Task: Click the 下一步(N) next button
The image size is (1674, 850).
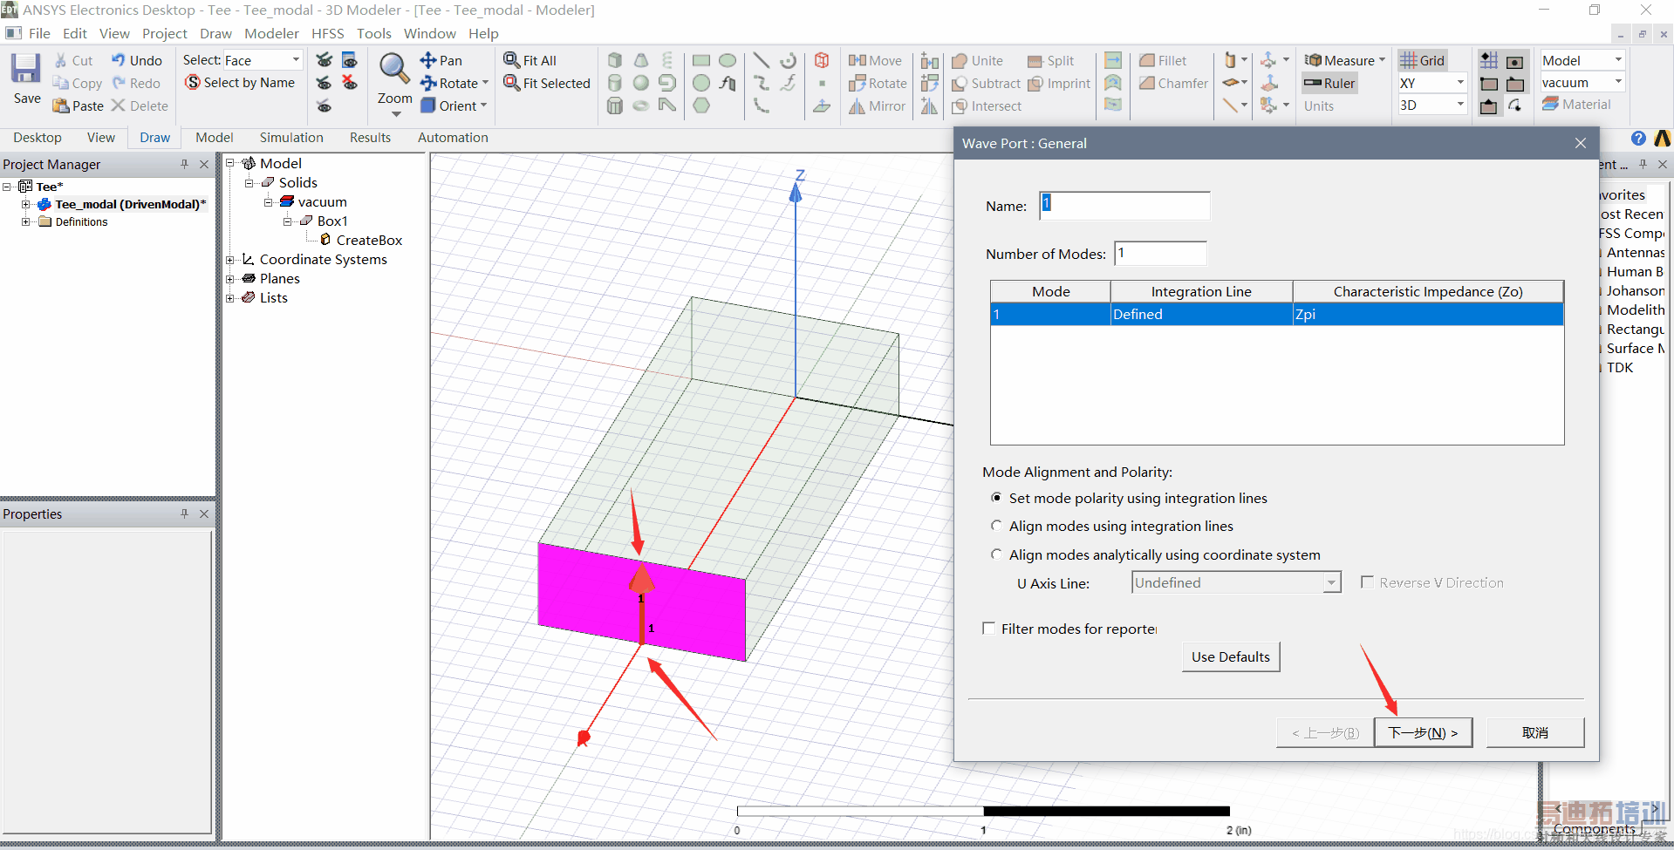Action: (1422, 732)
